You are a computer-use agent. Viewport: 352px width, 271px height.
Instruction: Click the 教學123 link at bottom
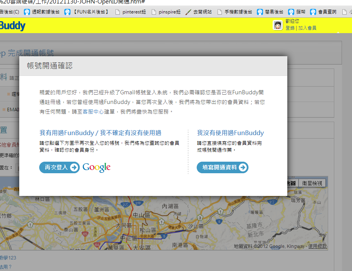coord(8,258)
